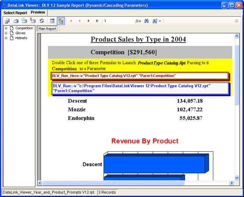The height and width of the screenshot is (197, 244).
Task: Switch to the Select Report tab
Action: [15, 13]
